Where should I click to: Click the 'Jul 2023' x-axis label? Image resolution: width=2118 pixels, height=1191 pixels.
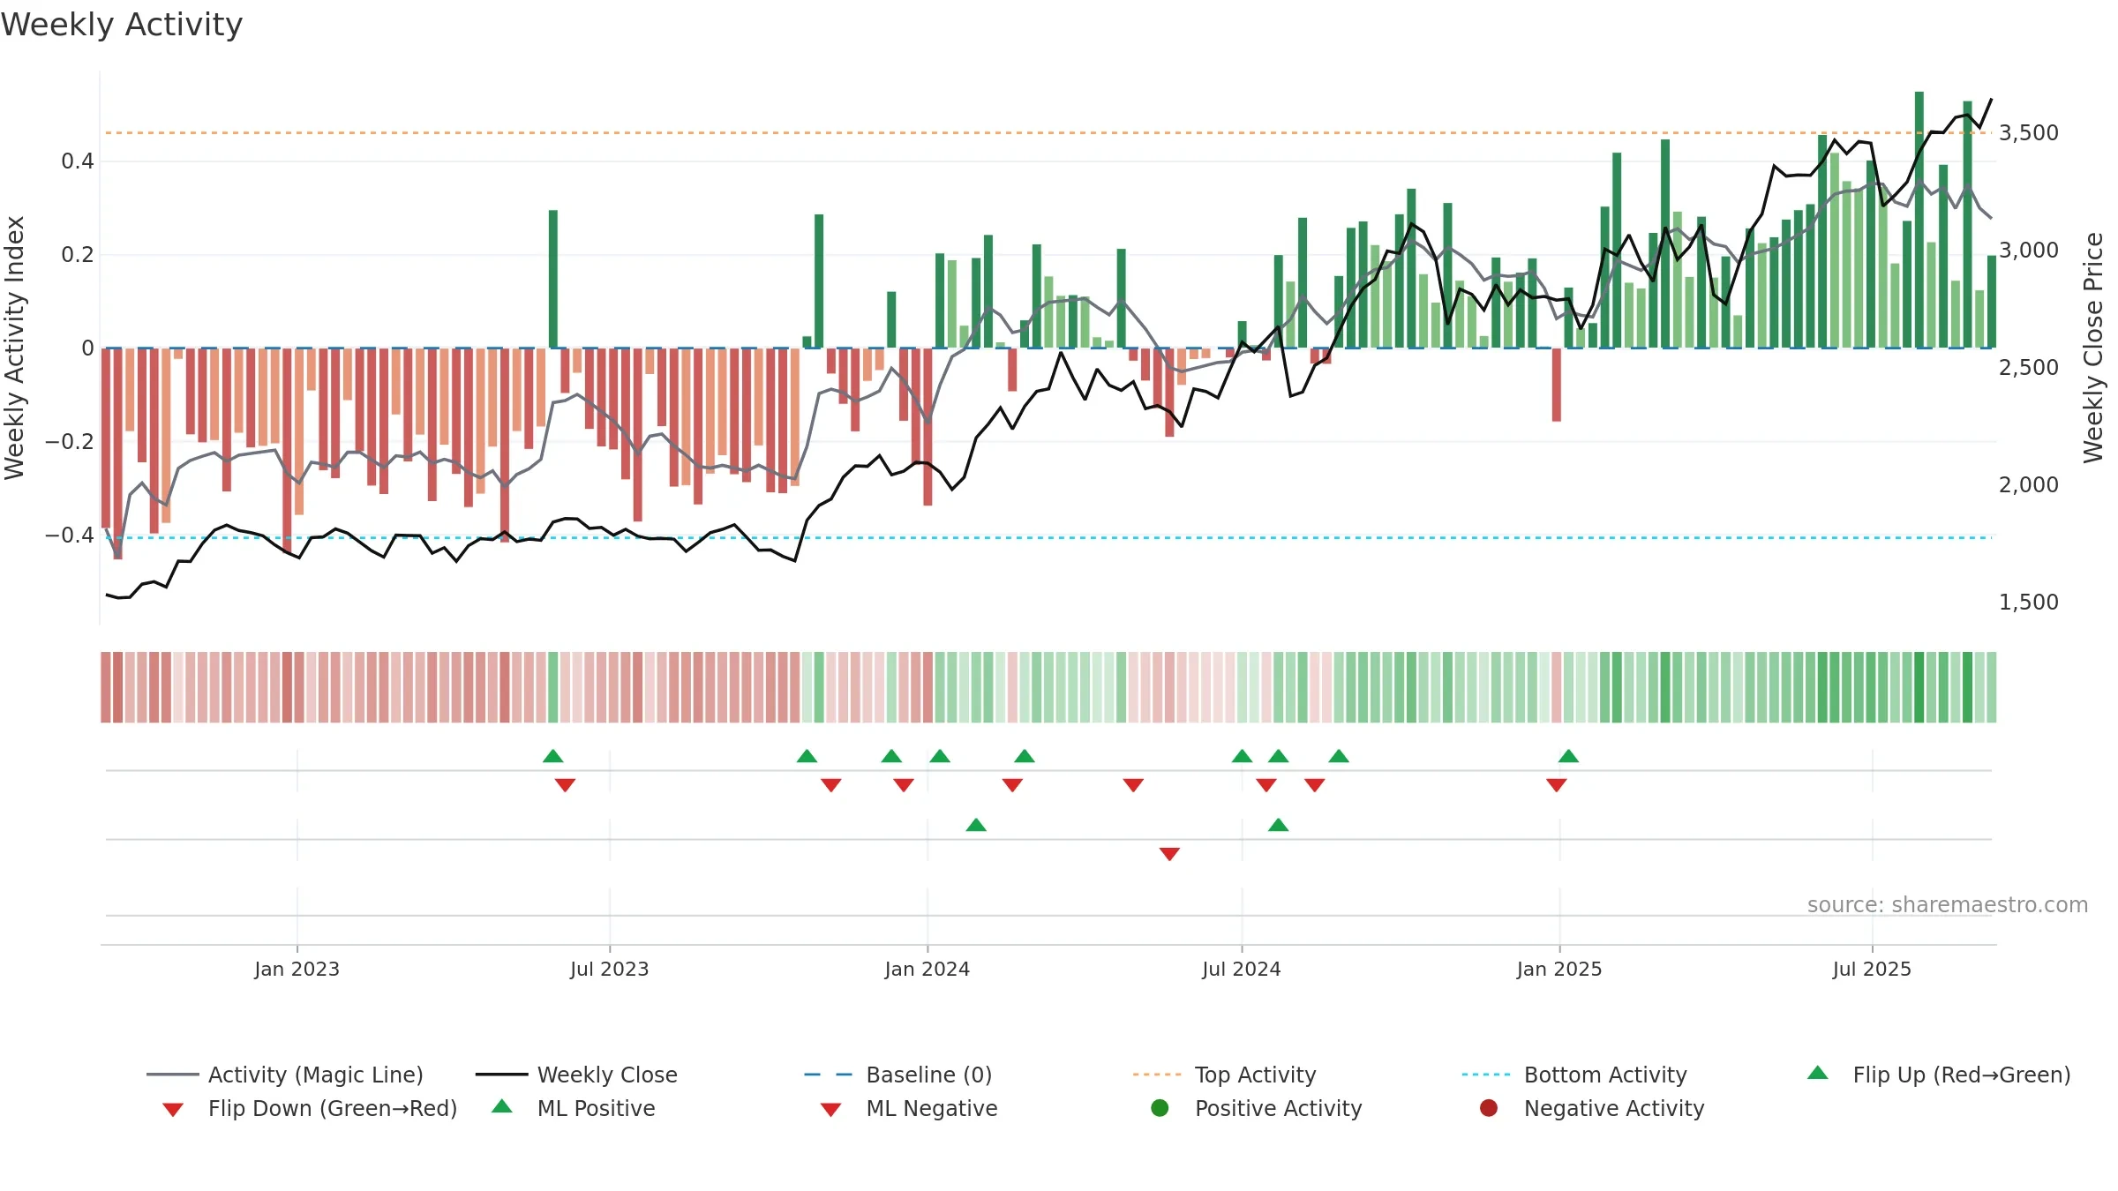tap(610, 970)
